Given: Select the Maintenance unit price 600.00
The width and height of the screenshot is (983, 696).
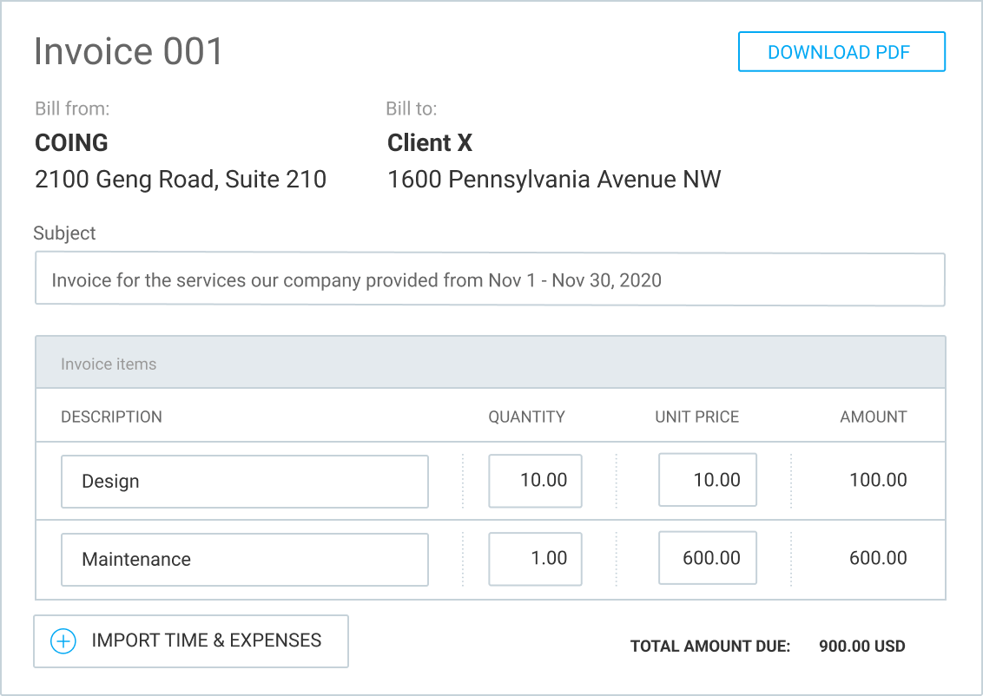Looking at the screenshot, I should 707,558.
